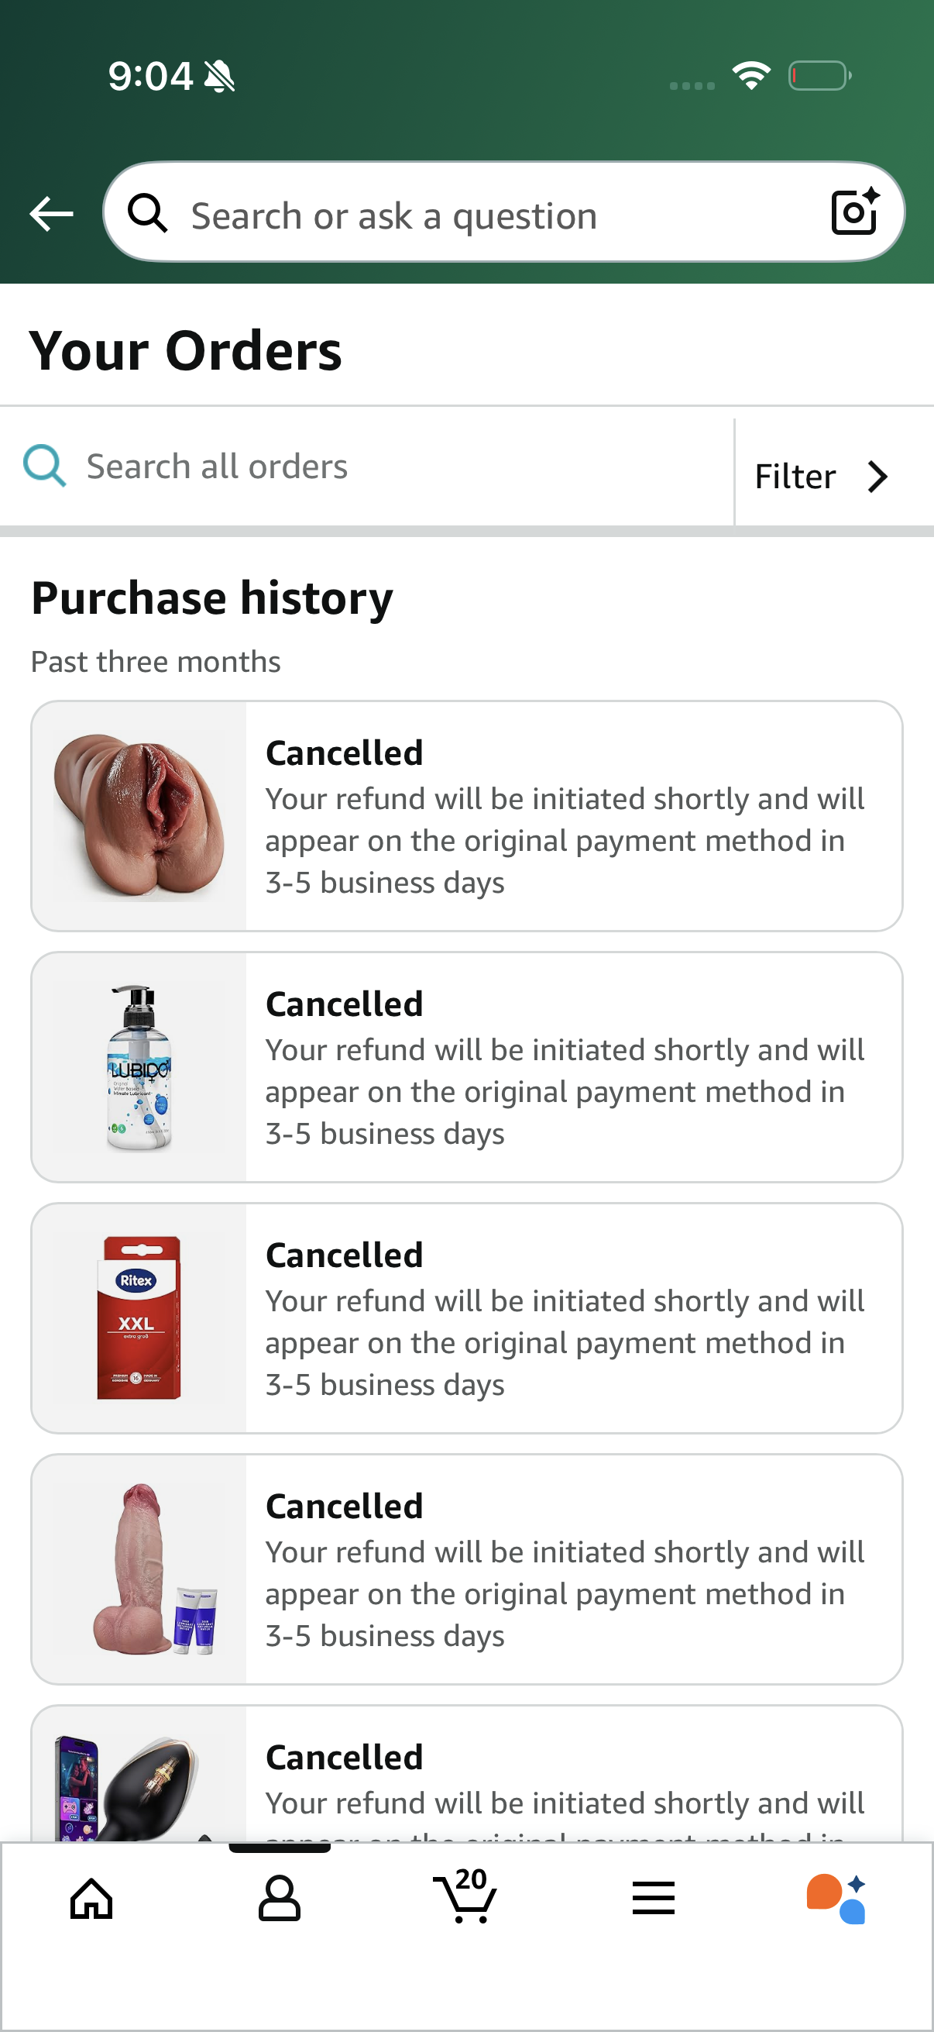This screenshot has width=934, height=2032.
Task: Launch the AI assistant chat icon
Action: (x=837, y=1898)
